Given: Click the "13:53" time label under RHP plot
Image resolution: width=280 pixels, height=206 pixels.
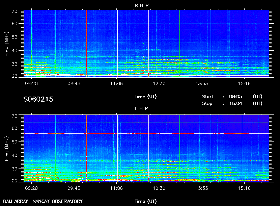Looking at the screenshot, I should click(x=202, y=83).
